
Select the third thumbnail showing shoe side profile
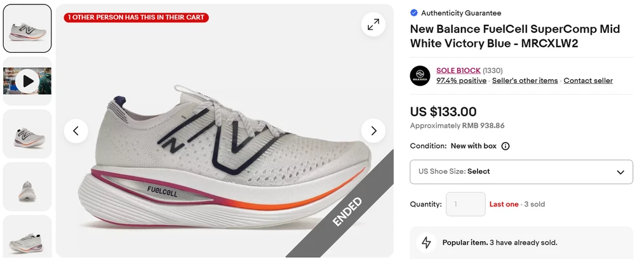click(27, 134)
